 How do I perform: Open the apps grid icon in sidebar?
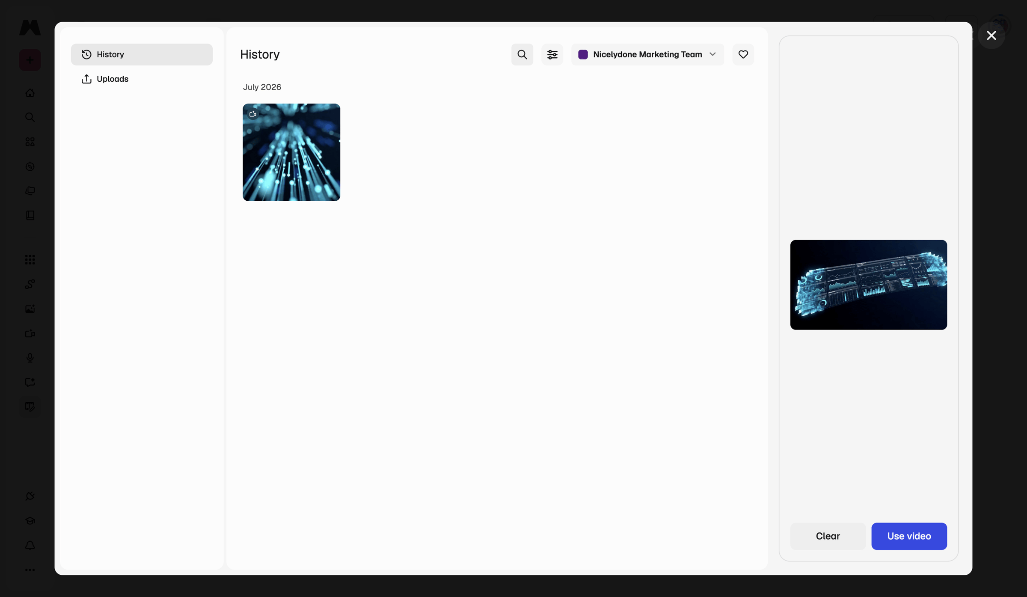pos(30,259)
